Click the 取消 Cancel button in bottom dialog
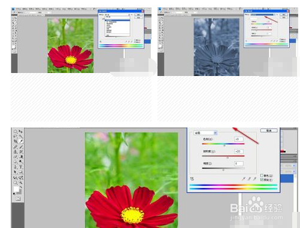 click(x=269, y=130)
